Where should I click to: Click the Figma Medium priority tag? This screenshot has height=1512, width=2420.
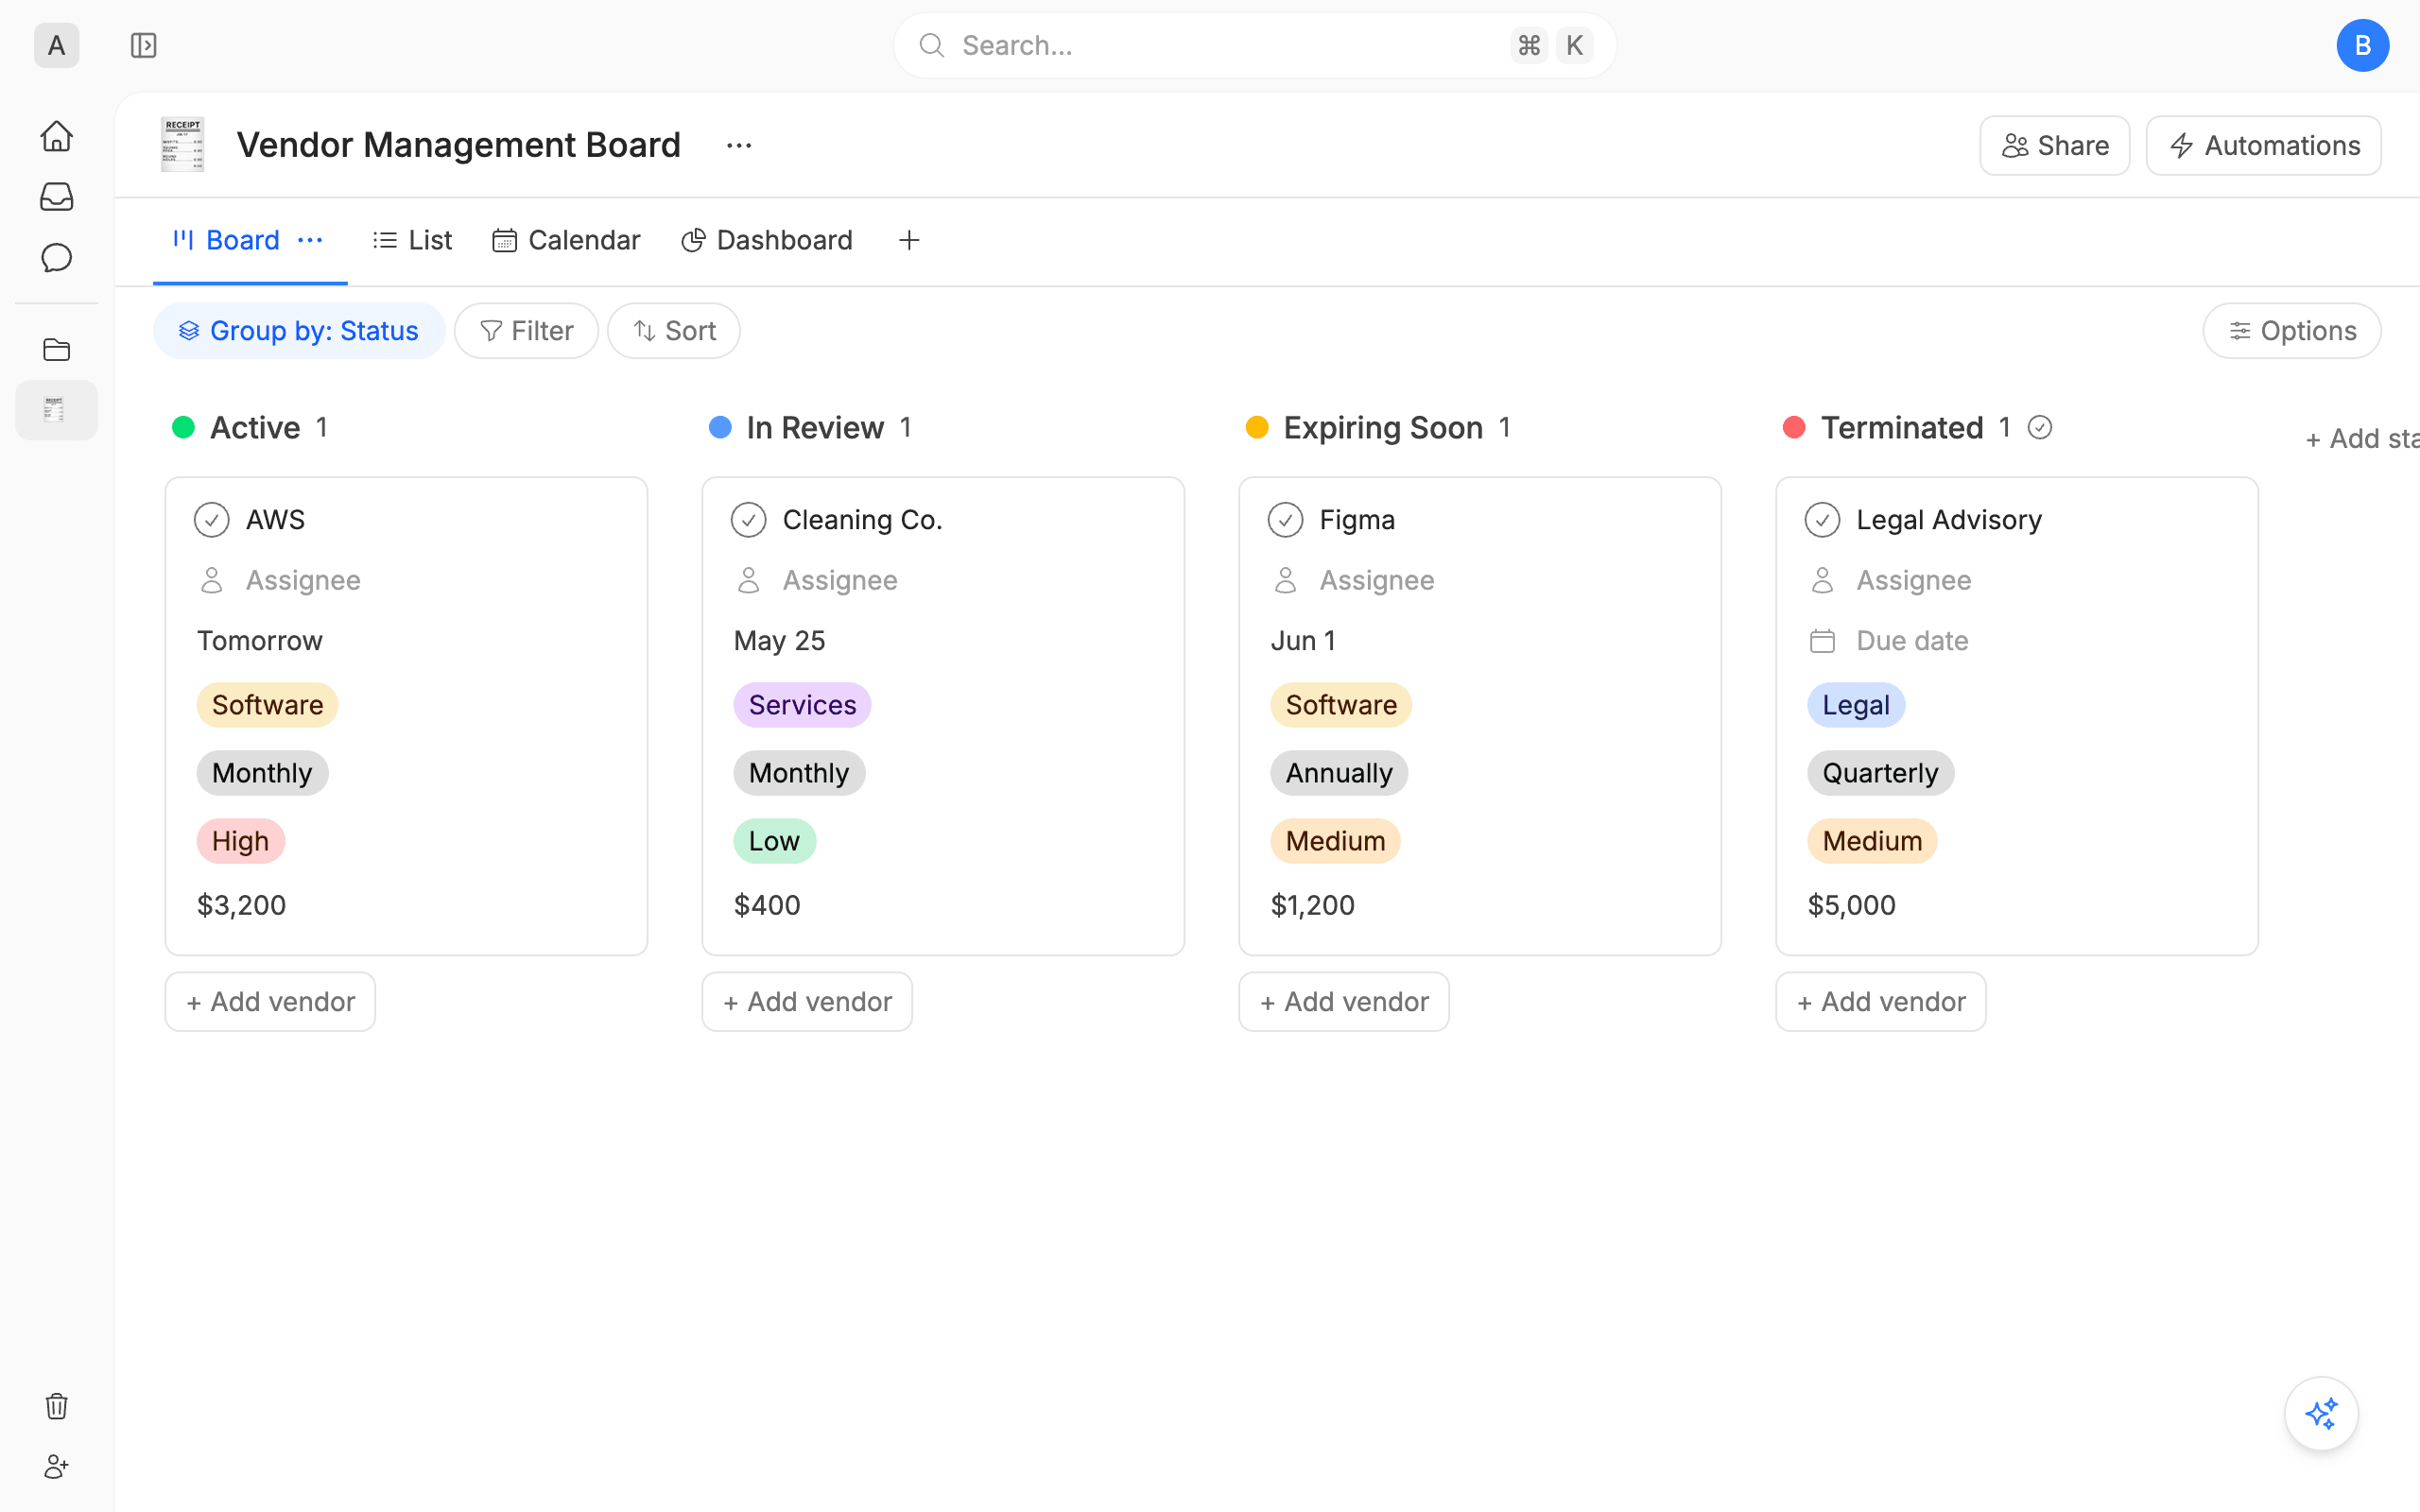coord(1335,841)
